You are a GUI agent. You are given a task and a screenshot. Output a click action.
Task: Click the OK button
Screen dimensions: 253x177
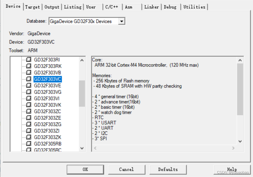85,169
